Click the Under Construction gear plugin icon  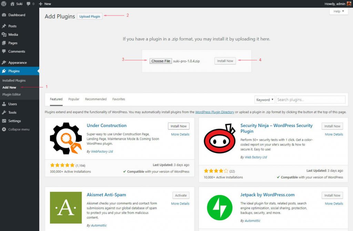point(66,138)
